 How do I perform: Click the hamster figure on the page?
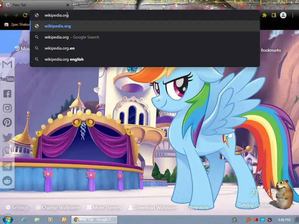click(284, 194)
